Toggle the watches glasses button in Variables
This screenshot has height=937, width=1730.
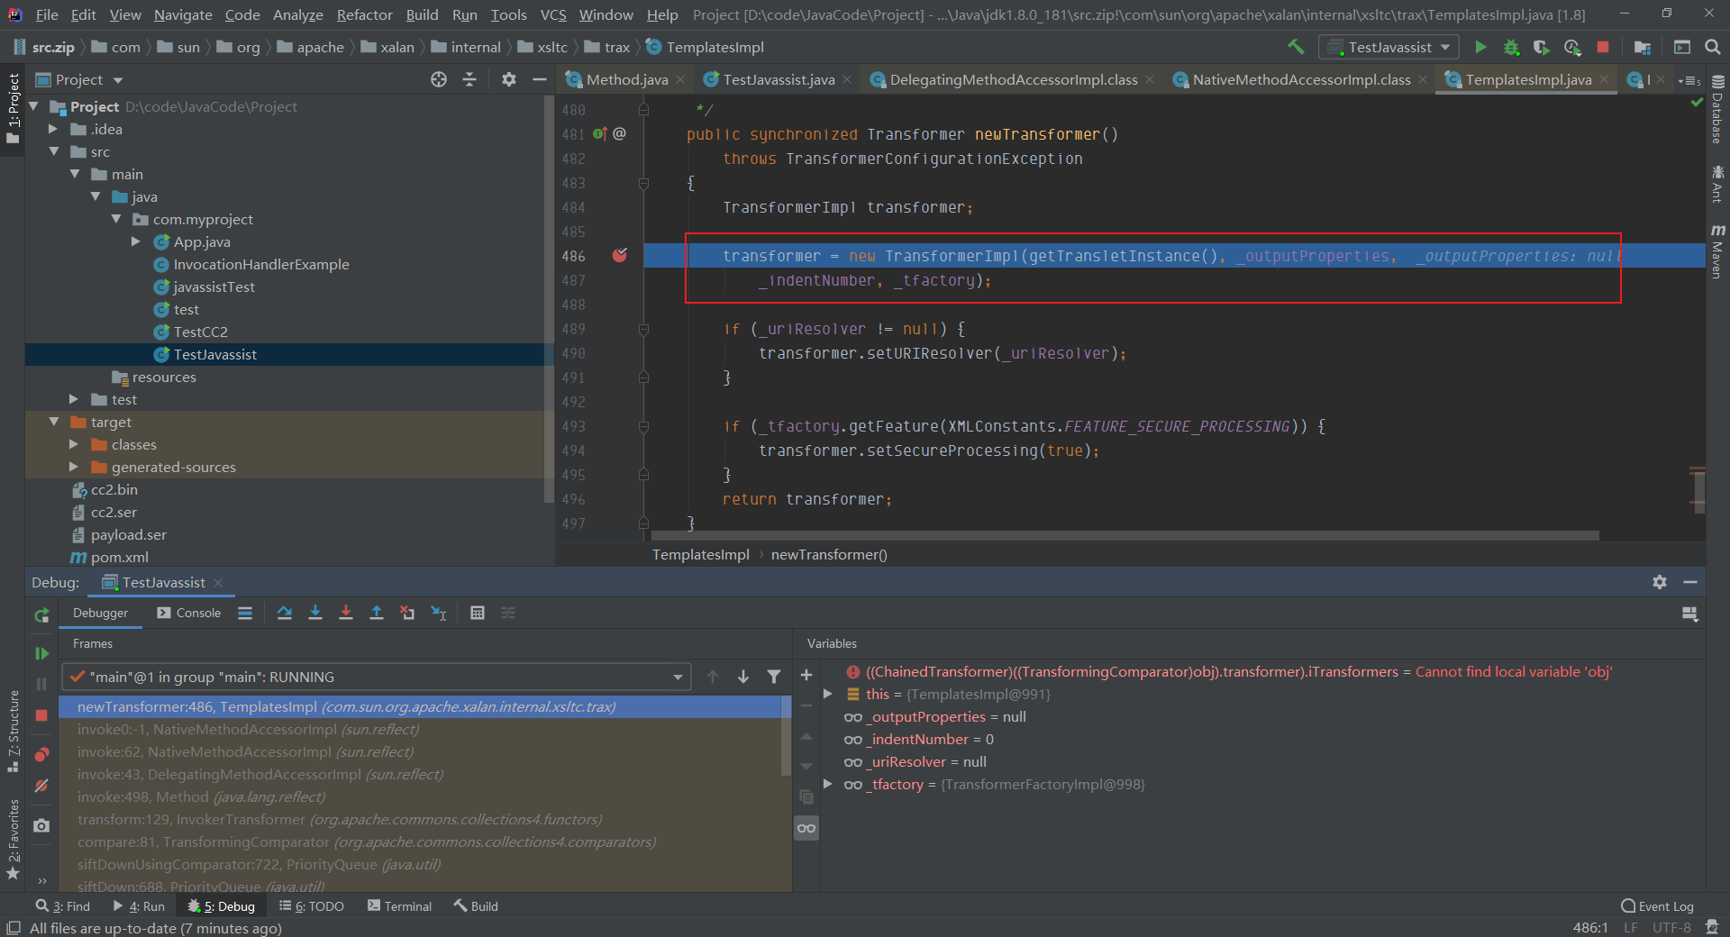[806, 828]
